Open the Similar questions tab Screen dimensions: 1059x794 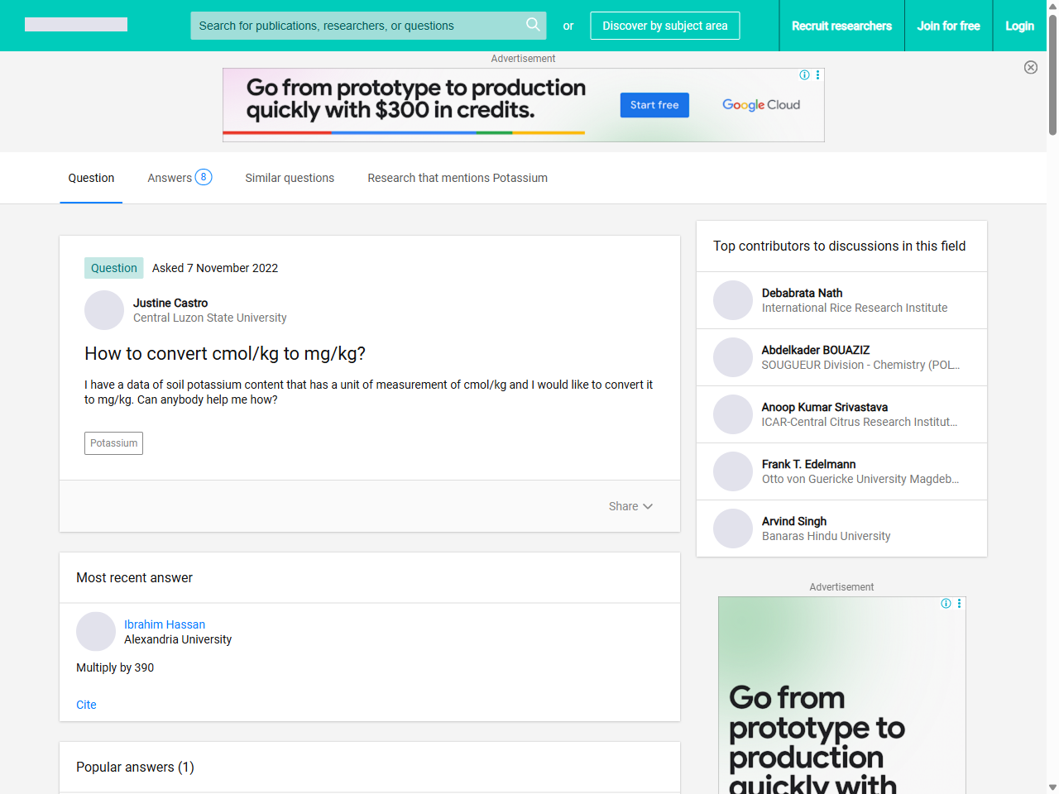[x=290, y=178]
